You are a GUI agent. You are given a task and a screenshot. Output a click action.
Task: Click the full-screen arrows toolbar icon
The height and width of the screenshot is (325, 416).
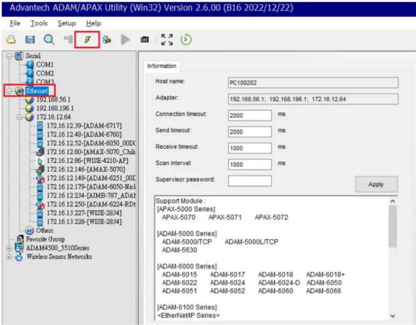(167, 40)
